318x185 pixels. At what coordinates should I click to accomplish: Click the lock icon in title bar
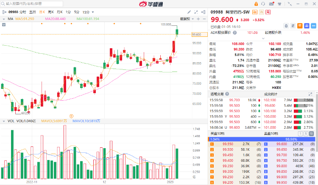[x=256, y=4]
